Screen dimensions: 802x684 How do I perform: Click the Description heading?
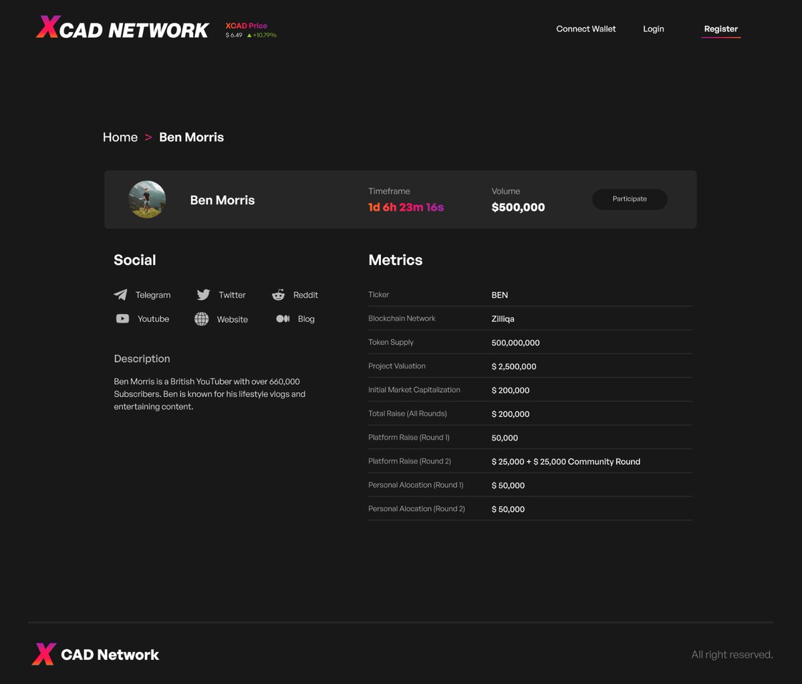[x=142, y=359]
